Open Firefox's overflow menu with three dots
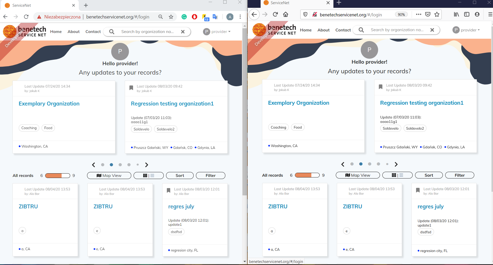The height and width of the screenshot is (265, 493). [x=418, y=15]
